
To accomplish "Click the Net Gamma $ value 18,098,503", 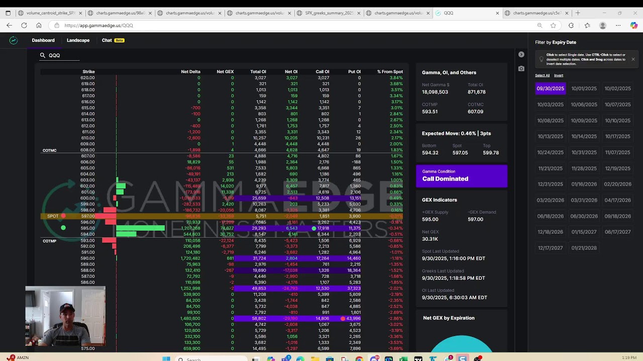I will [x=435, y=92].
